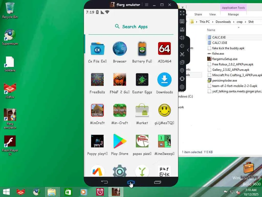
Task: Open the emulator keyboard mapping icon
Action: coord(182,21)
